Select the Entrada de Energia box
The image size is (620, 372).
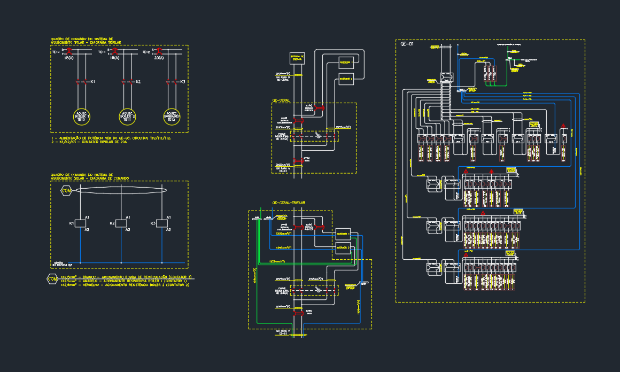tap(297, 58)
